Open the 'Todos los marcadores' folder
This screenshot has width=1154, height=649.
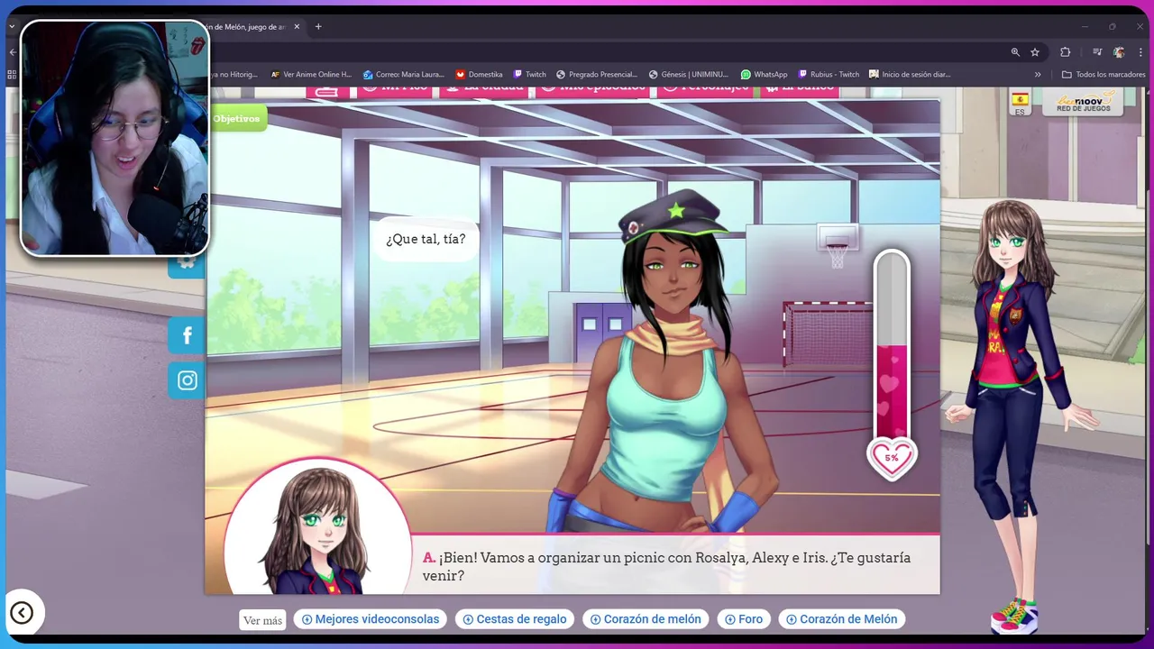click(x=1104, y=75)
